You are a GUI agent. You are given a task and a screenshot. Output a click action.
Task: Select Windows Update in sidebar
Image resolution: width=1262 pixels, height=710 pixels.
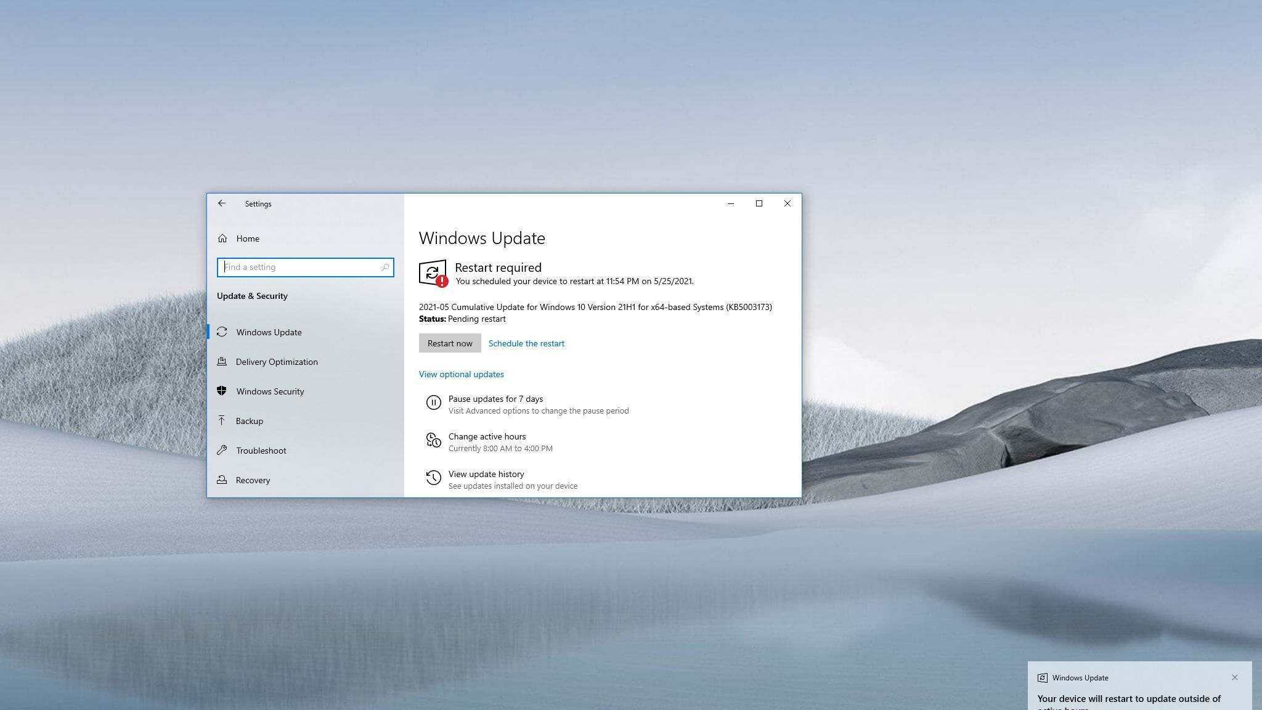[x=269, y=332]
